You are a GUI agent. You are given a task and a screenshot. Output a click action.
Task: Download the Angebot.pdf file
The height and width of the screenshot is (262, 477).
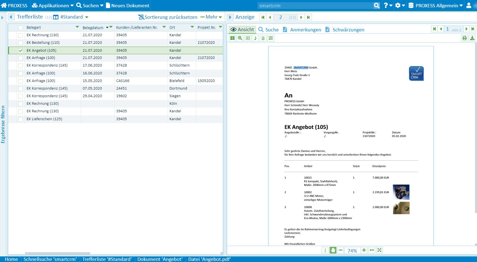coord(472,38)
